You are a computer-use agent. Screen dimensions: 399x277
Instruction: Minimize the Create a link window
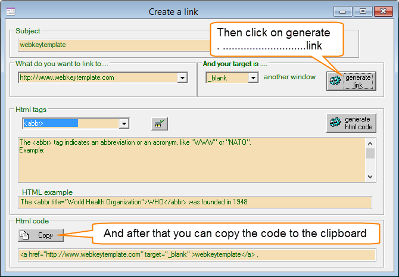[343, 11]
